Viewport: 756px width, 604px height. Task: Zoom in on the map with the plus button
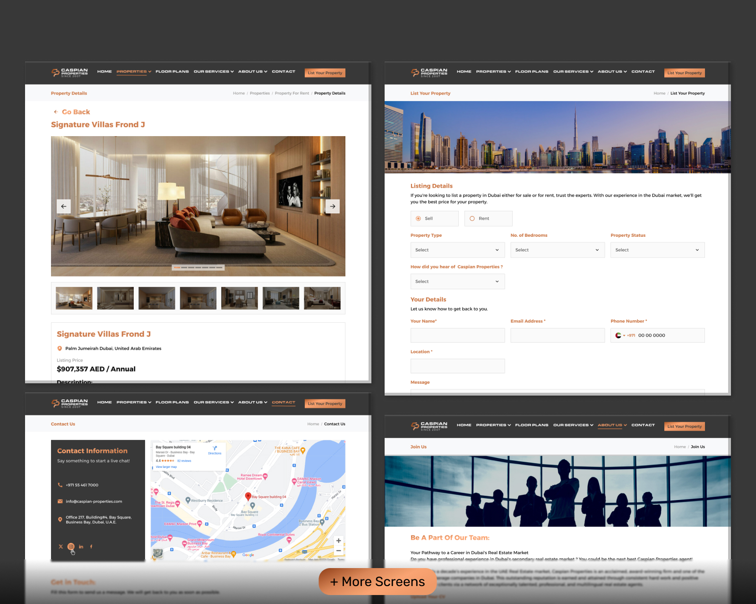pyautogui.click(x=338, y=541)
